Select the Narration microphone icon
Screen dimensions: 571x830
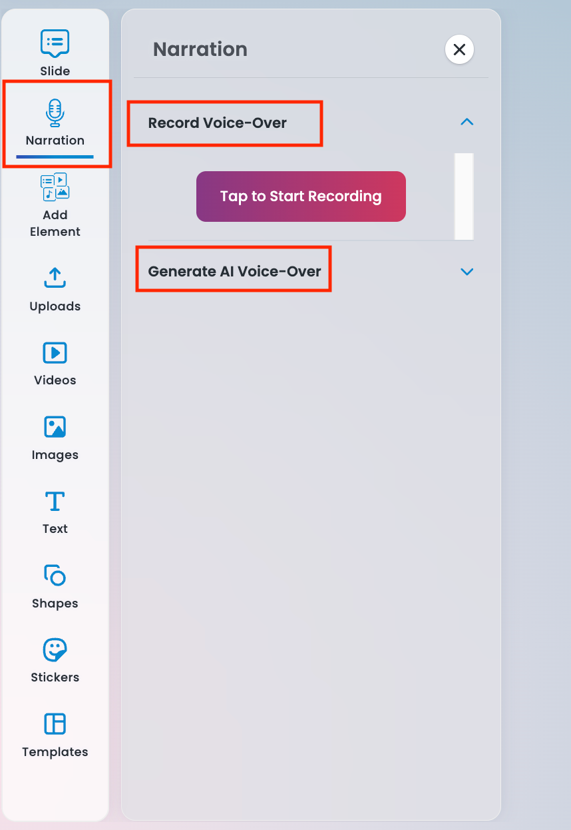tap(55, 113)
